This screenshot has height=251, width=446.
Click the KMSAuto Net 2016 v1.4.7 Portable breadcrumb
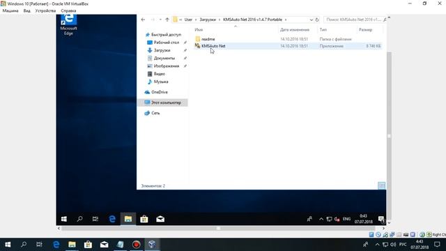click(252, 20)
